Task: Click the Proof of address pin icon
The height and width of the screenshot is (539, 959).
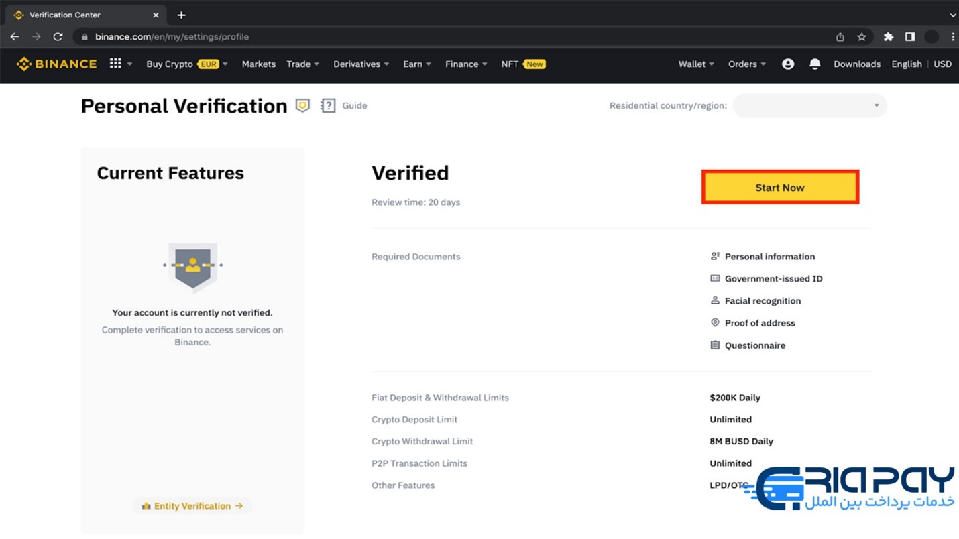Action: [715, 322]
